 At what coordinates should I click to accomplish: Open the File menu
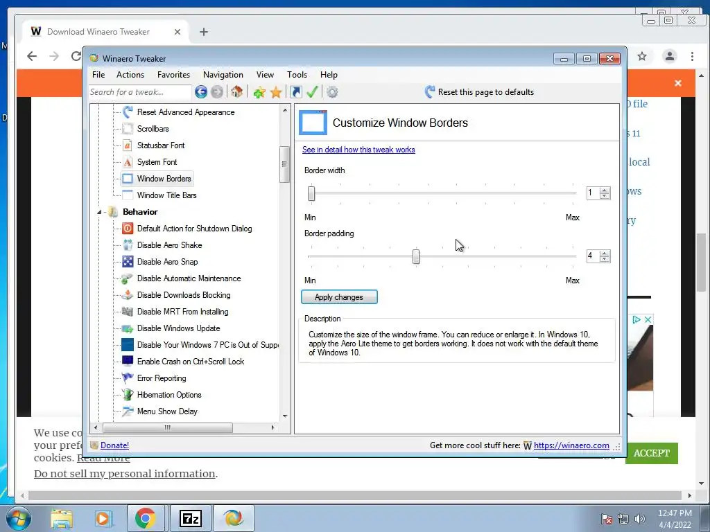(x=98, y=75)
